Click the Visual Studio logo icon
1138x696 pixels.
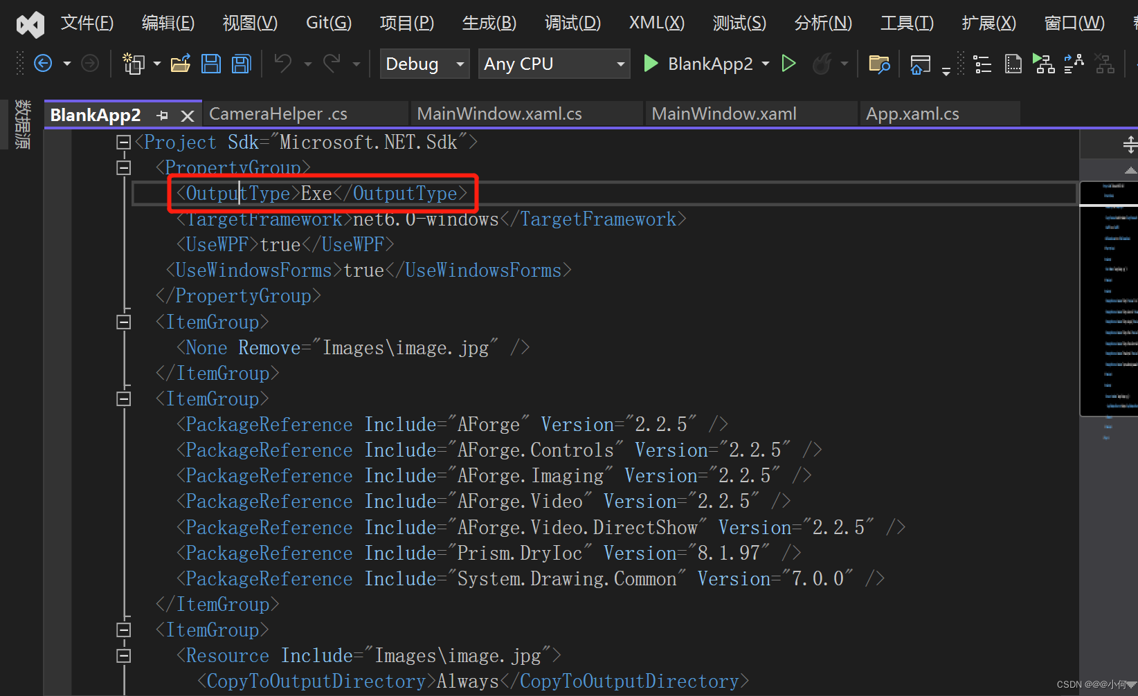point(30,24)
